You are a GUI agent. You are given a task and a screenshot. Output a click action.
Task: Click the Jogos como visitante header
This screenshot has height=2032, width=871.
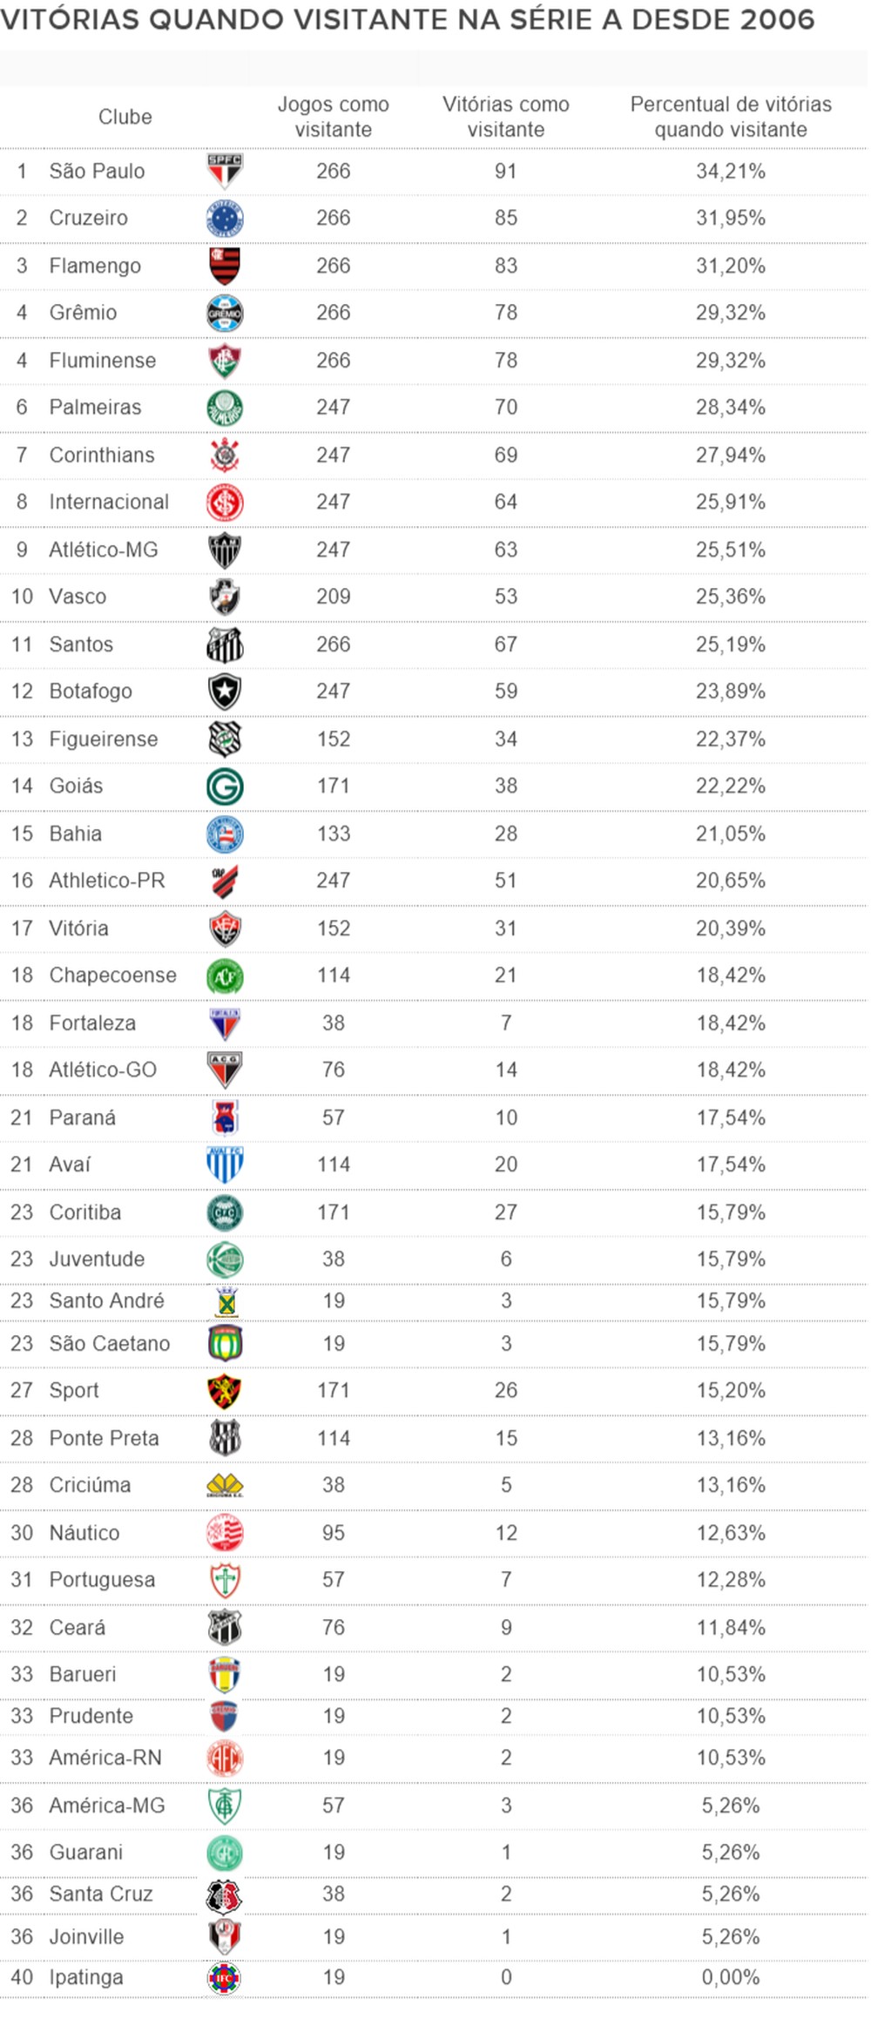tap(333, 117)
